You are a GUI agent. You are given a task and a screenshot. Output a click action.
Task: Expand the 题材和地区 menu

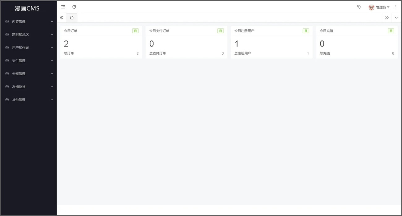pyautogui.click(x=29, y=35)
